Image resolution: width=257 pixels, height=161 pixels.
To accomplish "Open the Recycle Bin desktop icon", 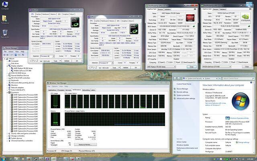I will 5,34.
